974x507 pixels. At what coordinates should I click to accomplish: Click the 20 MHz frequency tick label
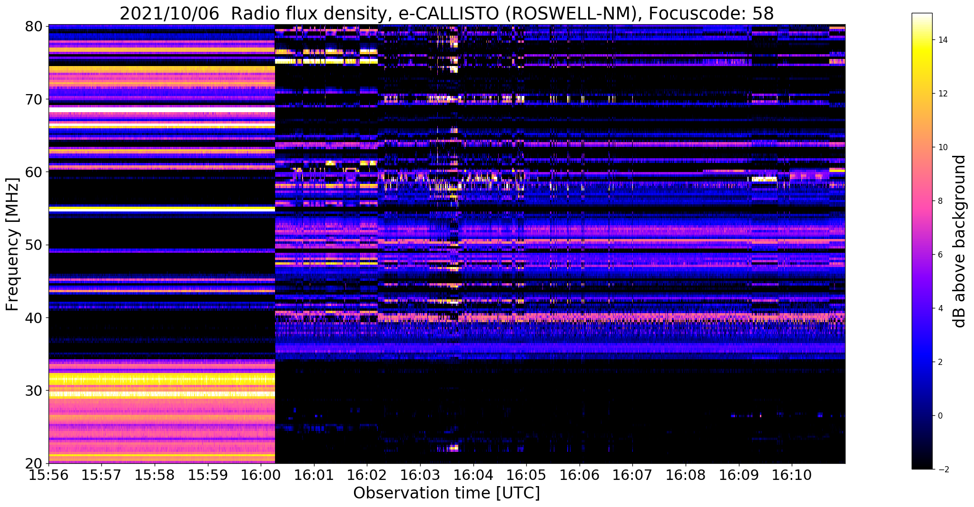(x=33, y=463)
